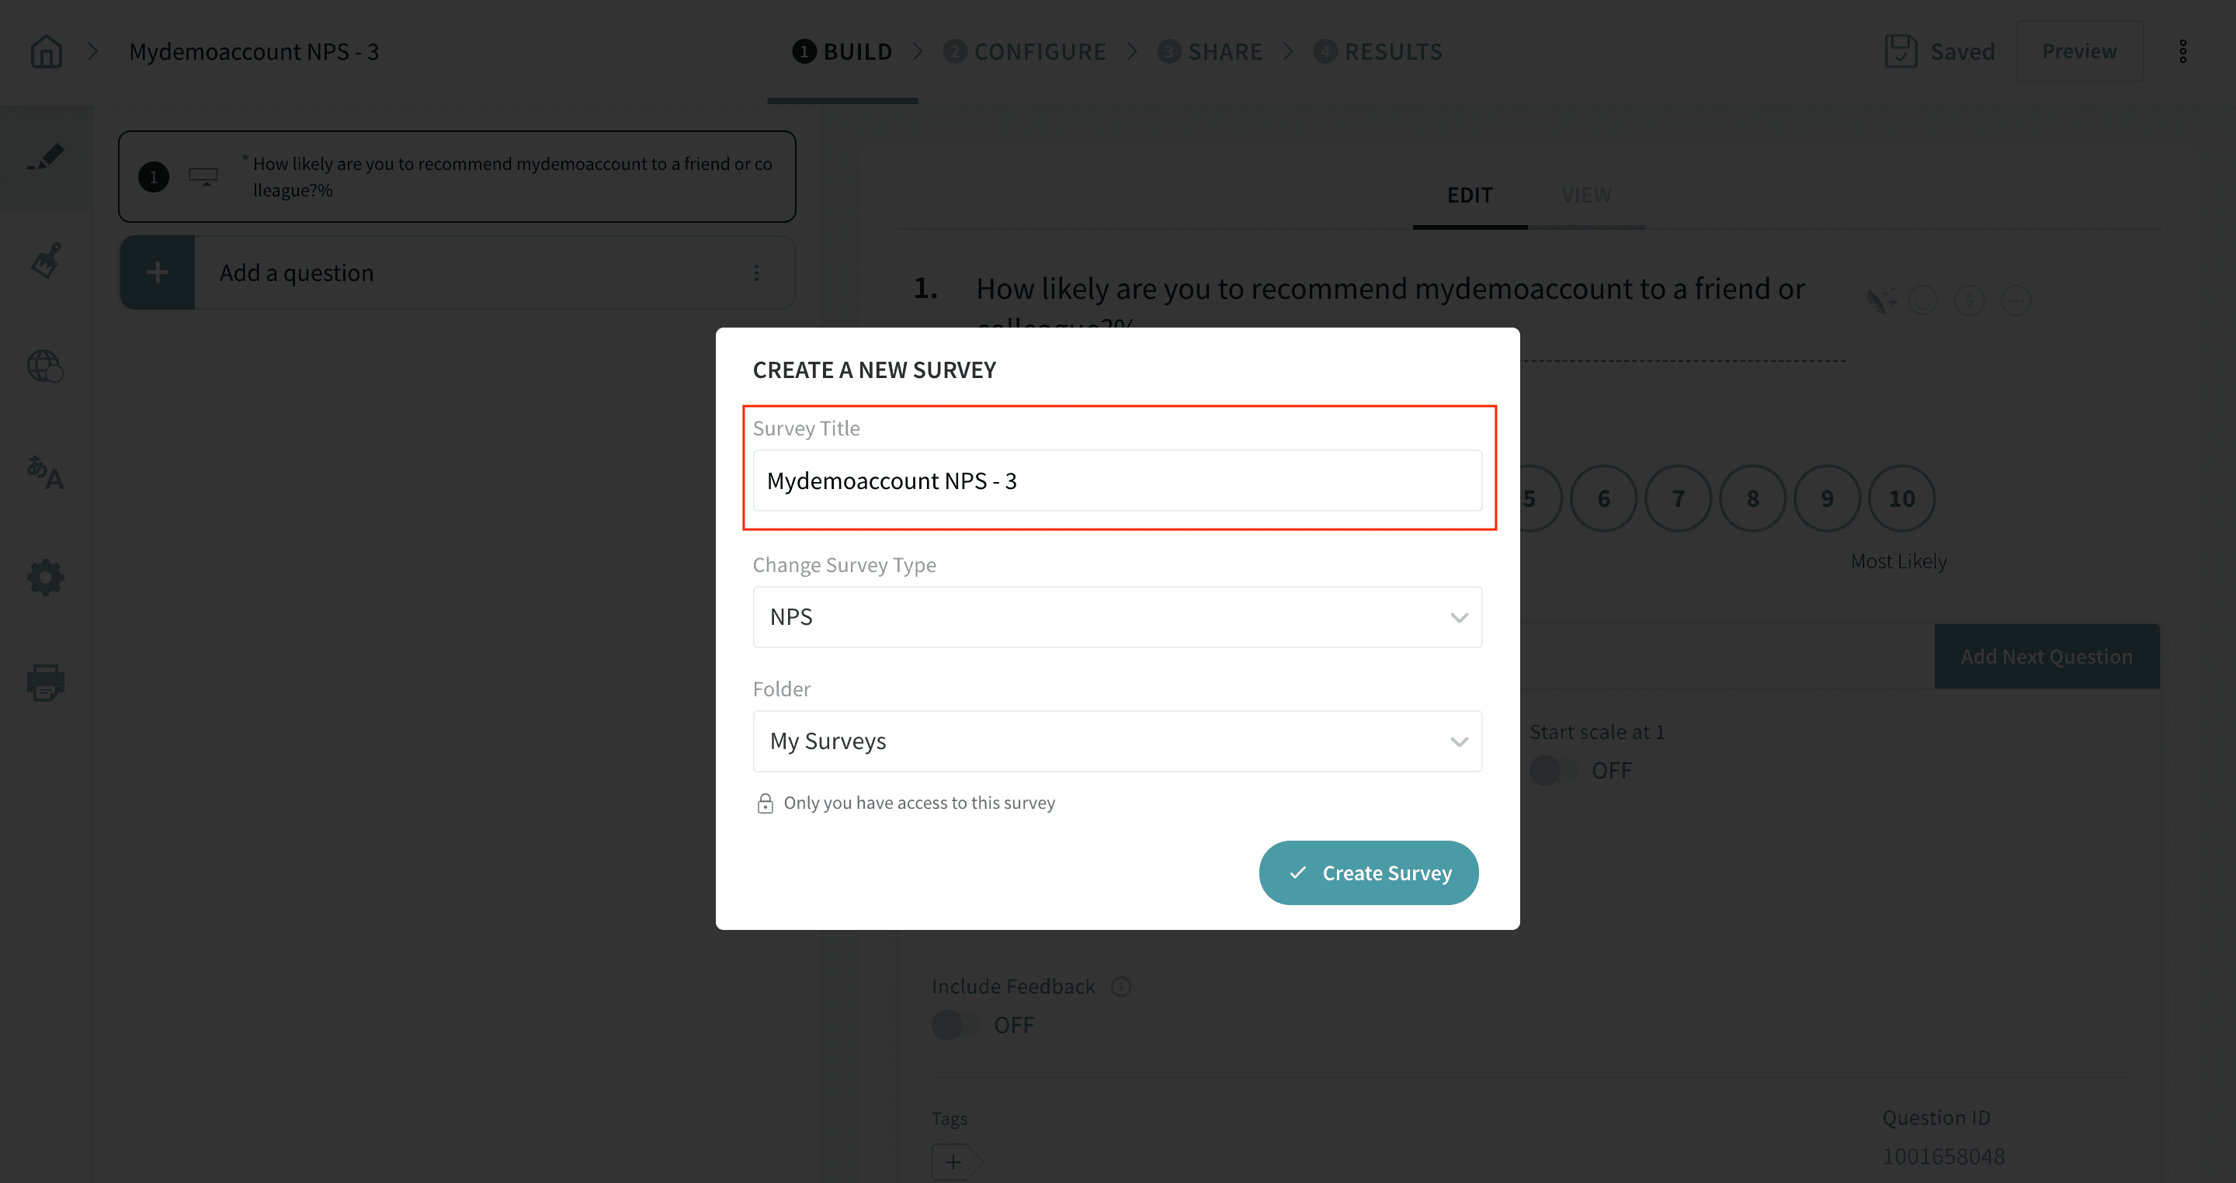Open the gear settings icon in the sidebar

(x=46, y=578)
